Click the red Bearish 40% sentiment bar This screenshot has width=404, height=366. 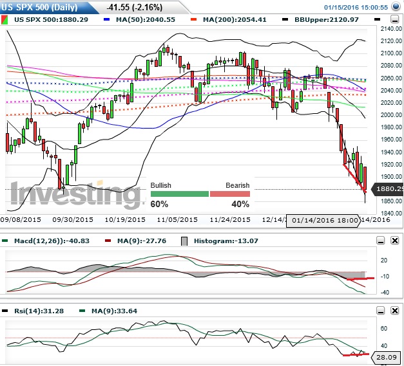(x=229, y=194)
